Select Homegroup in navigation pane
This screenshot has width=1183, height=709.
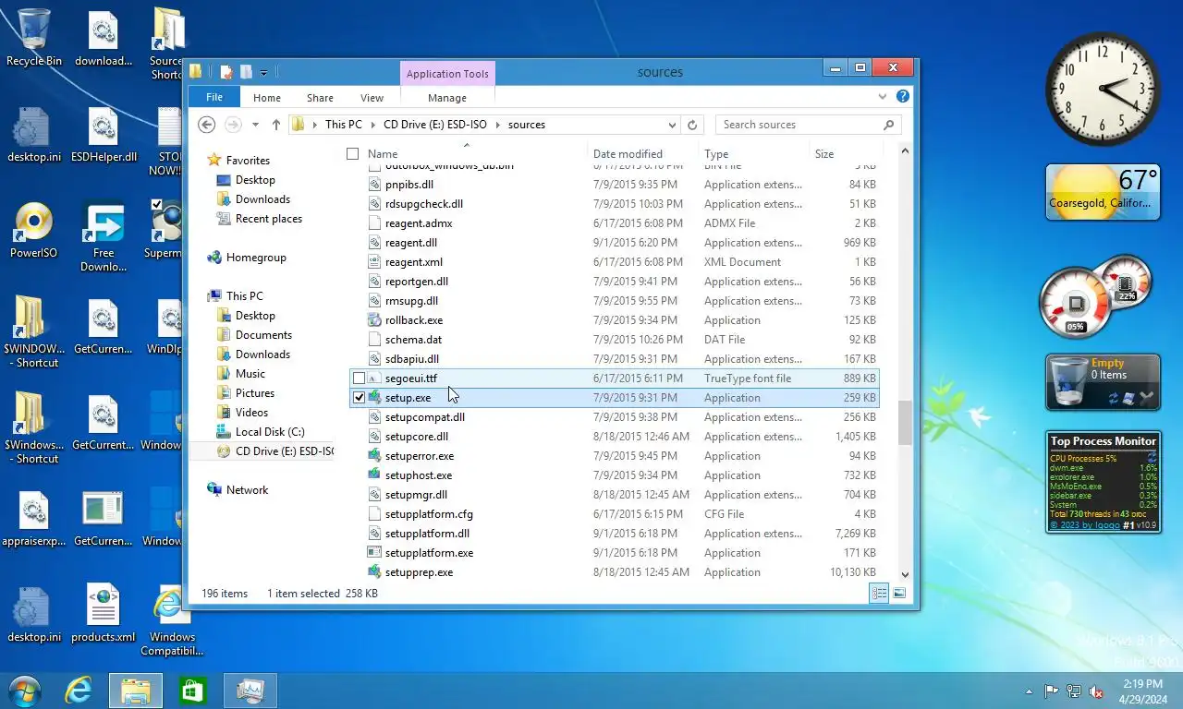(x=256, y=258)
